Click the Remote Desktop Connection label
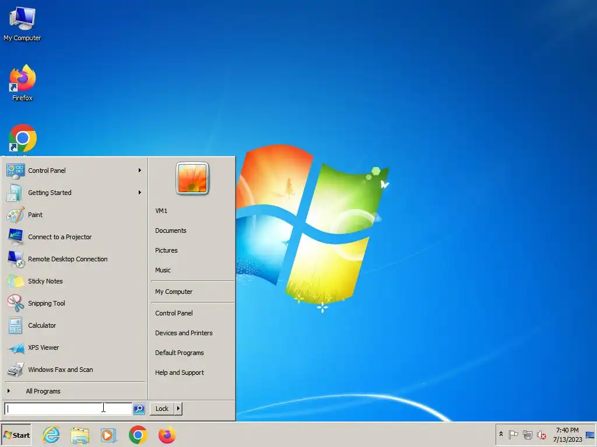Image resolution: width=597 pixels, height=447 pixels. (68, 259)
